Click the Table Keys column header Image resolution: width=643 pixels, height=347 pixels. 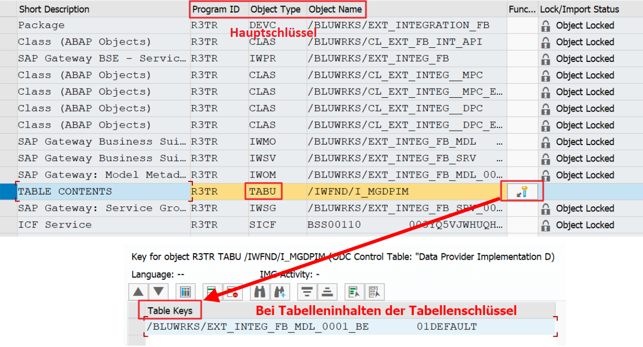pos(170,311)
